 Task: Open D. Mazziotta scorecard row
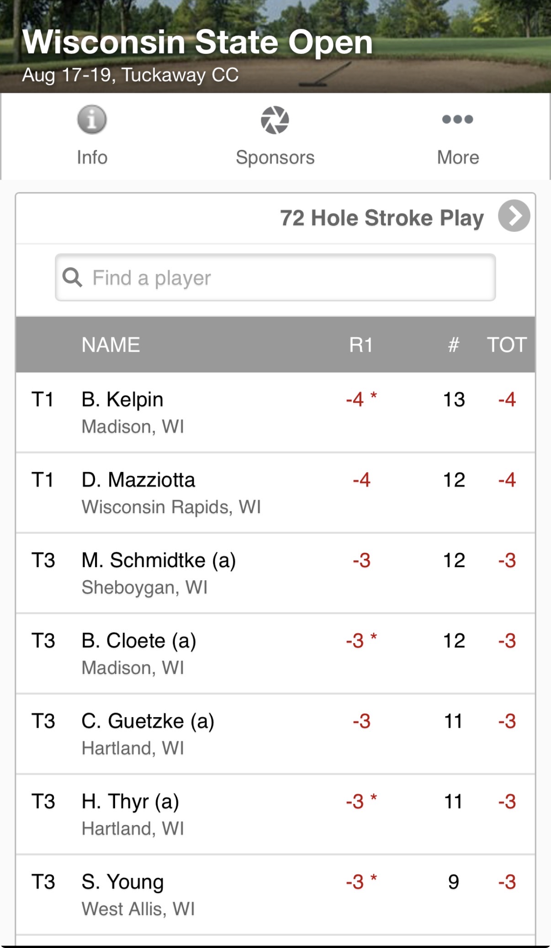(275, 493)
